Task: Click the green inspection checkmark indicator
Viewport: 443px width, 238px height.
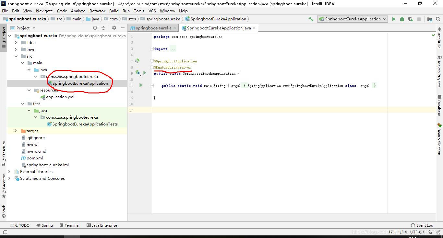Action: click(x=433, y=35)
